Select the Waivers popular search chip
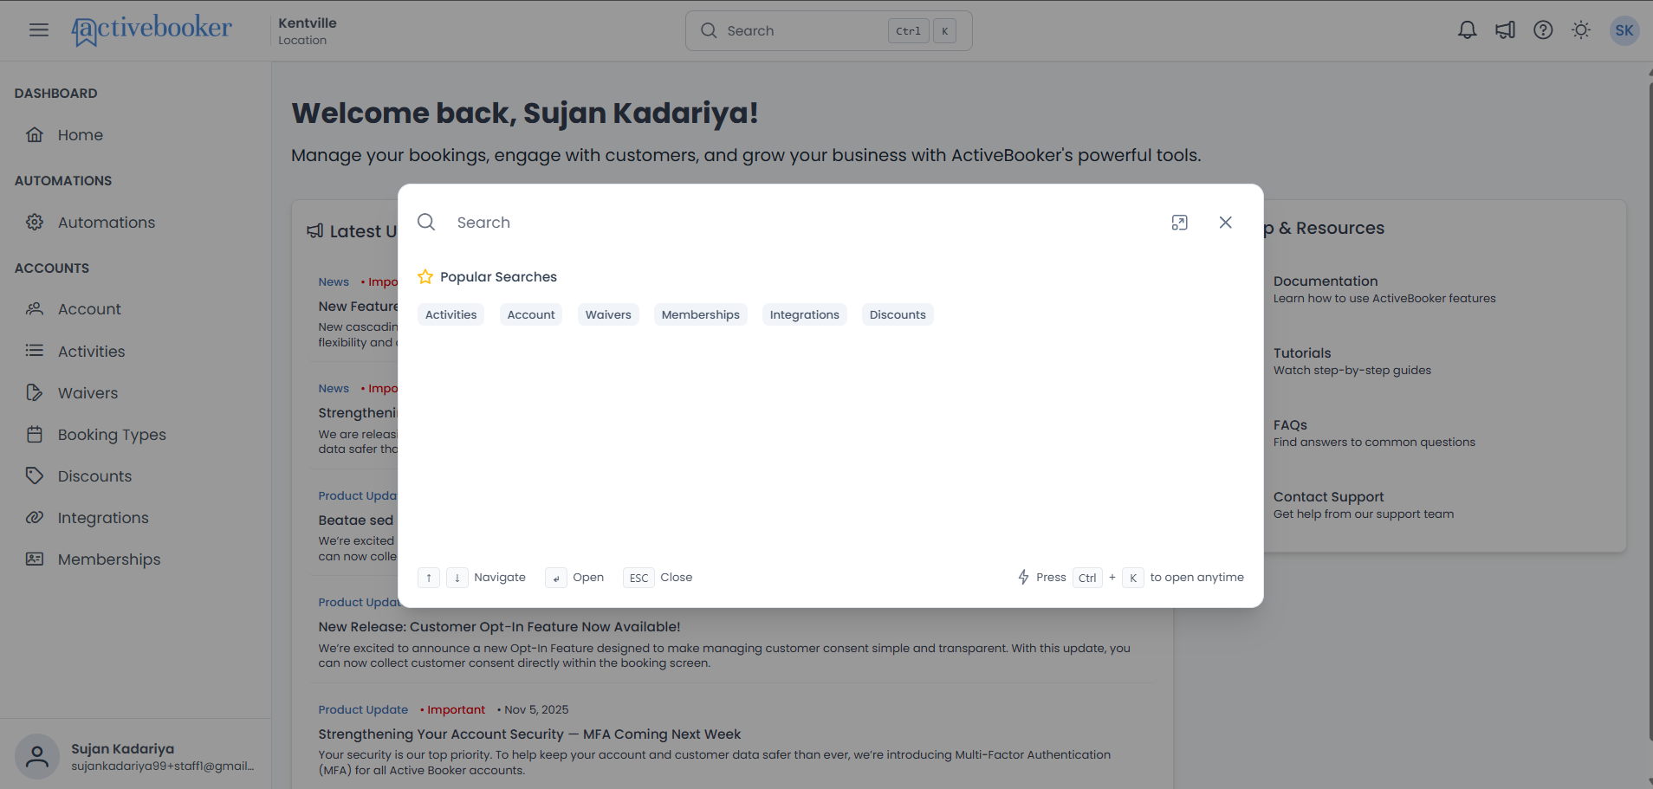The height and width of the screenshot is (789, 1653). (608, 314)
